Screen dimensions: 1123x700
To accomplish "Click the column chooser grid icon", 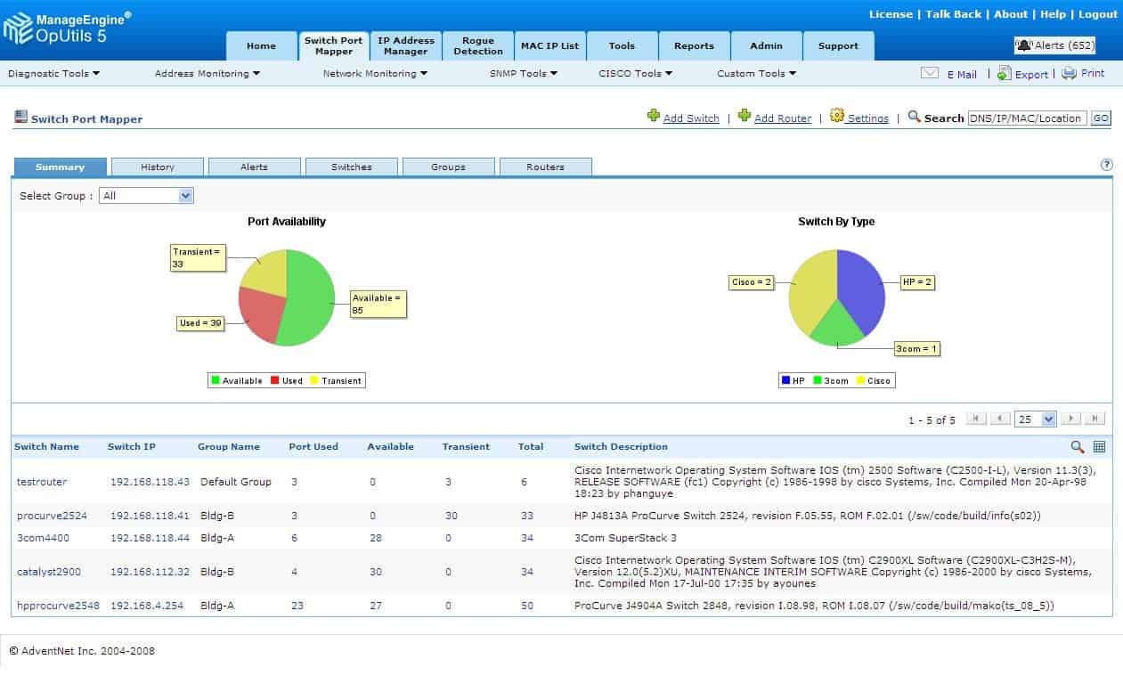I will tap(1100, 446).
